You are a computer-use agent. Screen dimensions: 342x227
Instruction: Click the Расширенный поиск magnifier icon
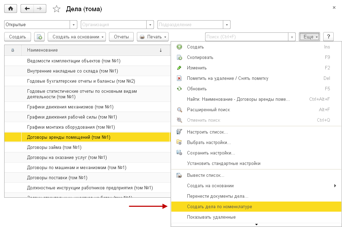point(179,109)
